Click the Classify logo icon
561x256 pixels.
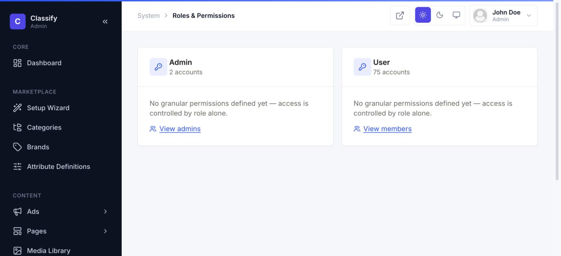(18, 21)
